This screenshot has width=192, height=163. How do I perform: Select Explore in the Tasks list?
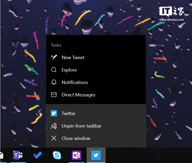pyautogui.click(x=96, y=70)
